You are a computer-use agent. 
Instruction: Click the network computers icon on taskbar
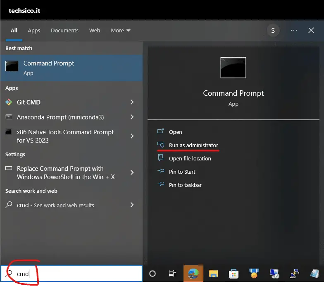294,274
